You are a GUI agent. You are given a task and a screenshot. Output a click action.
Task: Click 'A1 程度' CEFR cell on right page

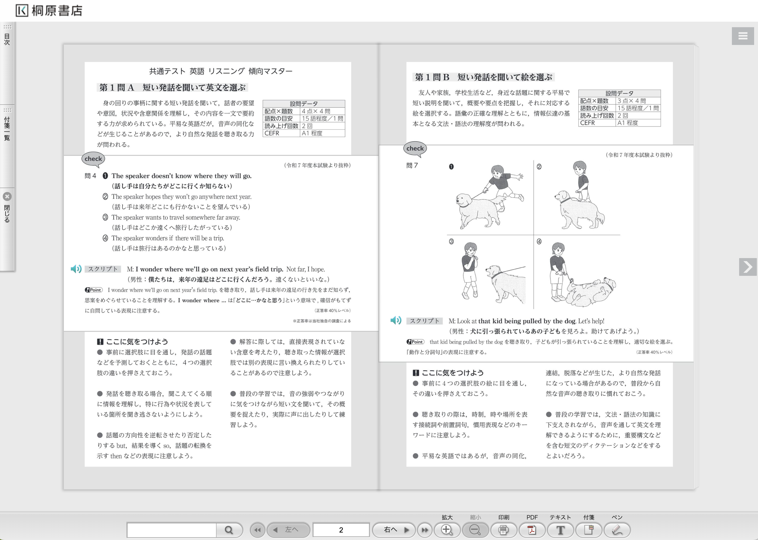[x=638, y=123]
